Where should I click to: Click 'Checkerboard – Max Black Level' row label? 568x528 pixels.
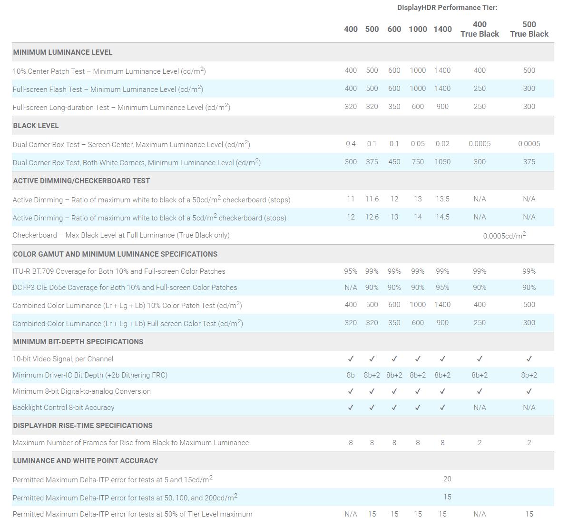pos(121,235)
